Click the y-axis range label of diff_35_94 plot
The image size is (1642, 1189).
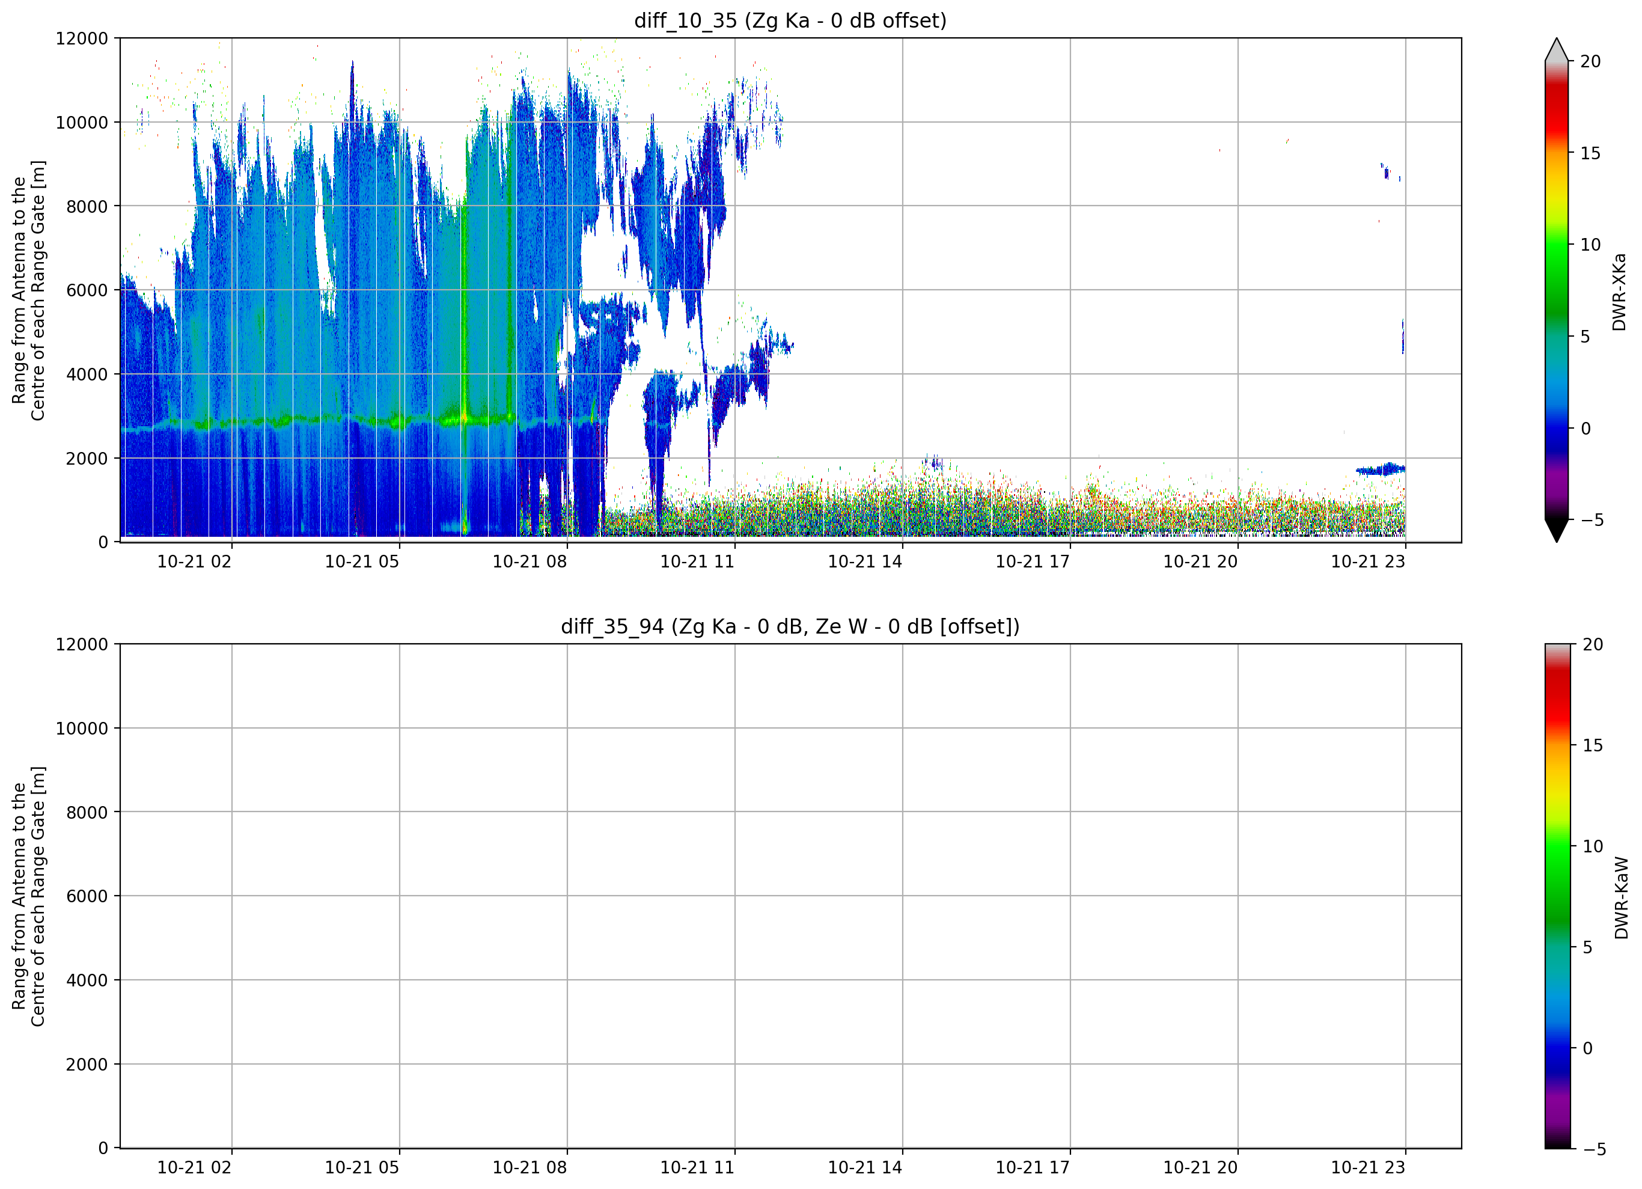[x=28, y=896]
